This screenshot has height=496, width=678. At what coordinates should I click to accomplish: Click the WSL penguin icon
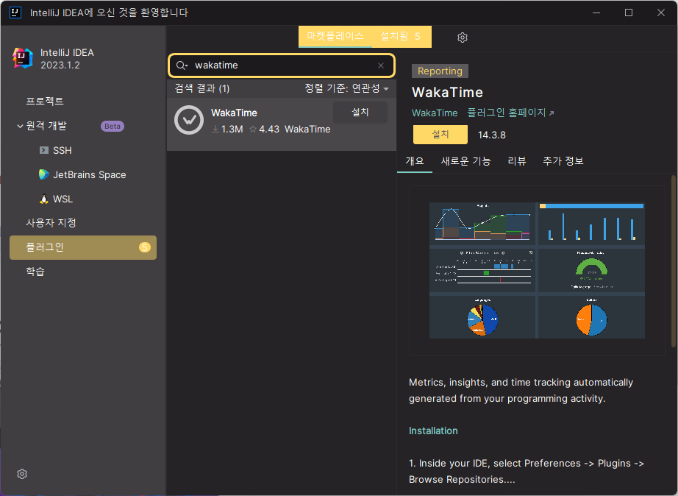pyautogui.click(x=43, y=199)
